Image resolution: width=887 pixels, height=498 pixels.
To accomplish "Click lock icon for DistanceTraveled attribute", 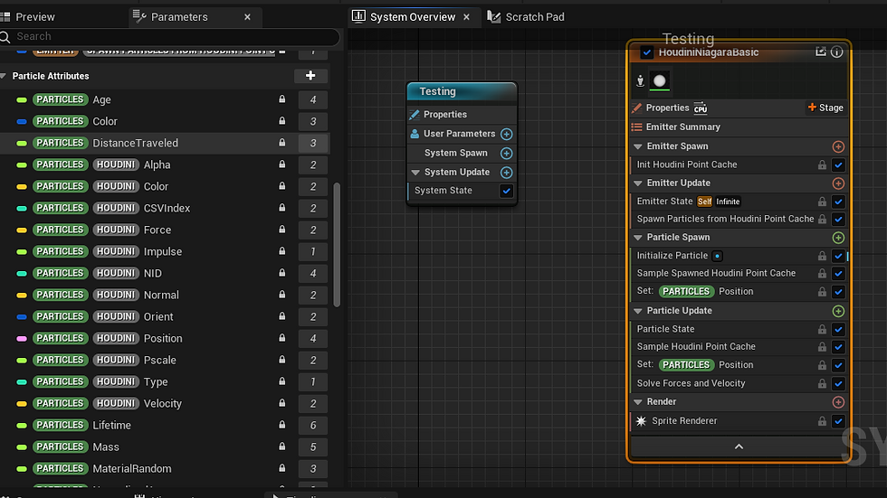I will tap(281, 143).
